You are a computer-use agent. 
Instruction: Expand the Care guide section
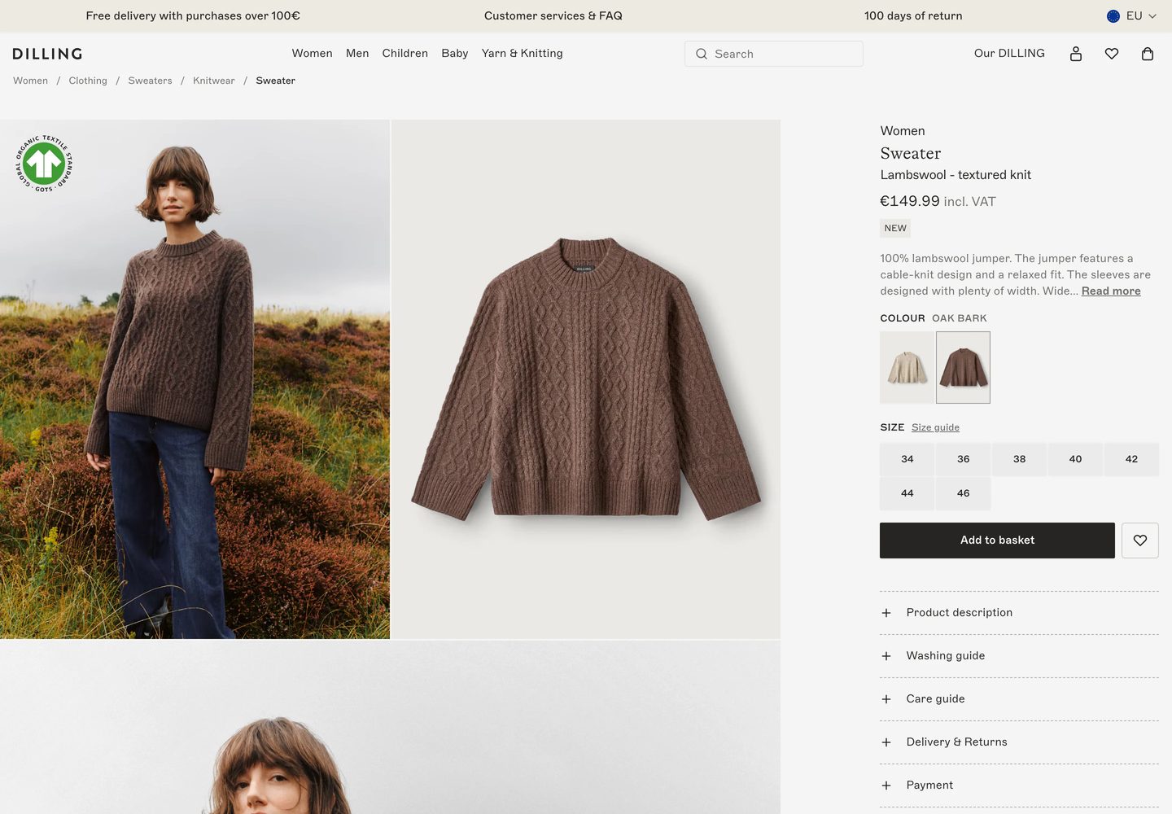tap(1019, 699)
